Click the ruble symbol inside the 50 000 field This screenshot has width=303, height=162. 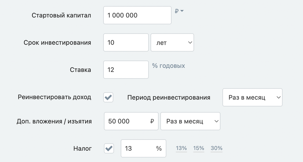[152, 121]
